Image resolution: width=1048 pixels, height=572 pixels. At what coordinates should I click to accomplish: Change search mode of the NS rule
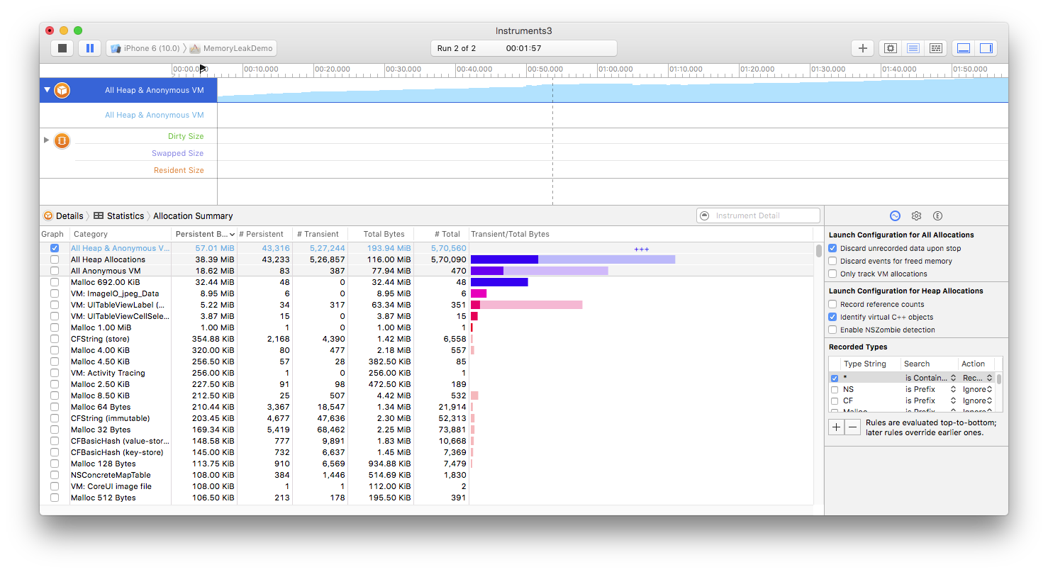click(930, 389)
